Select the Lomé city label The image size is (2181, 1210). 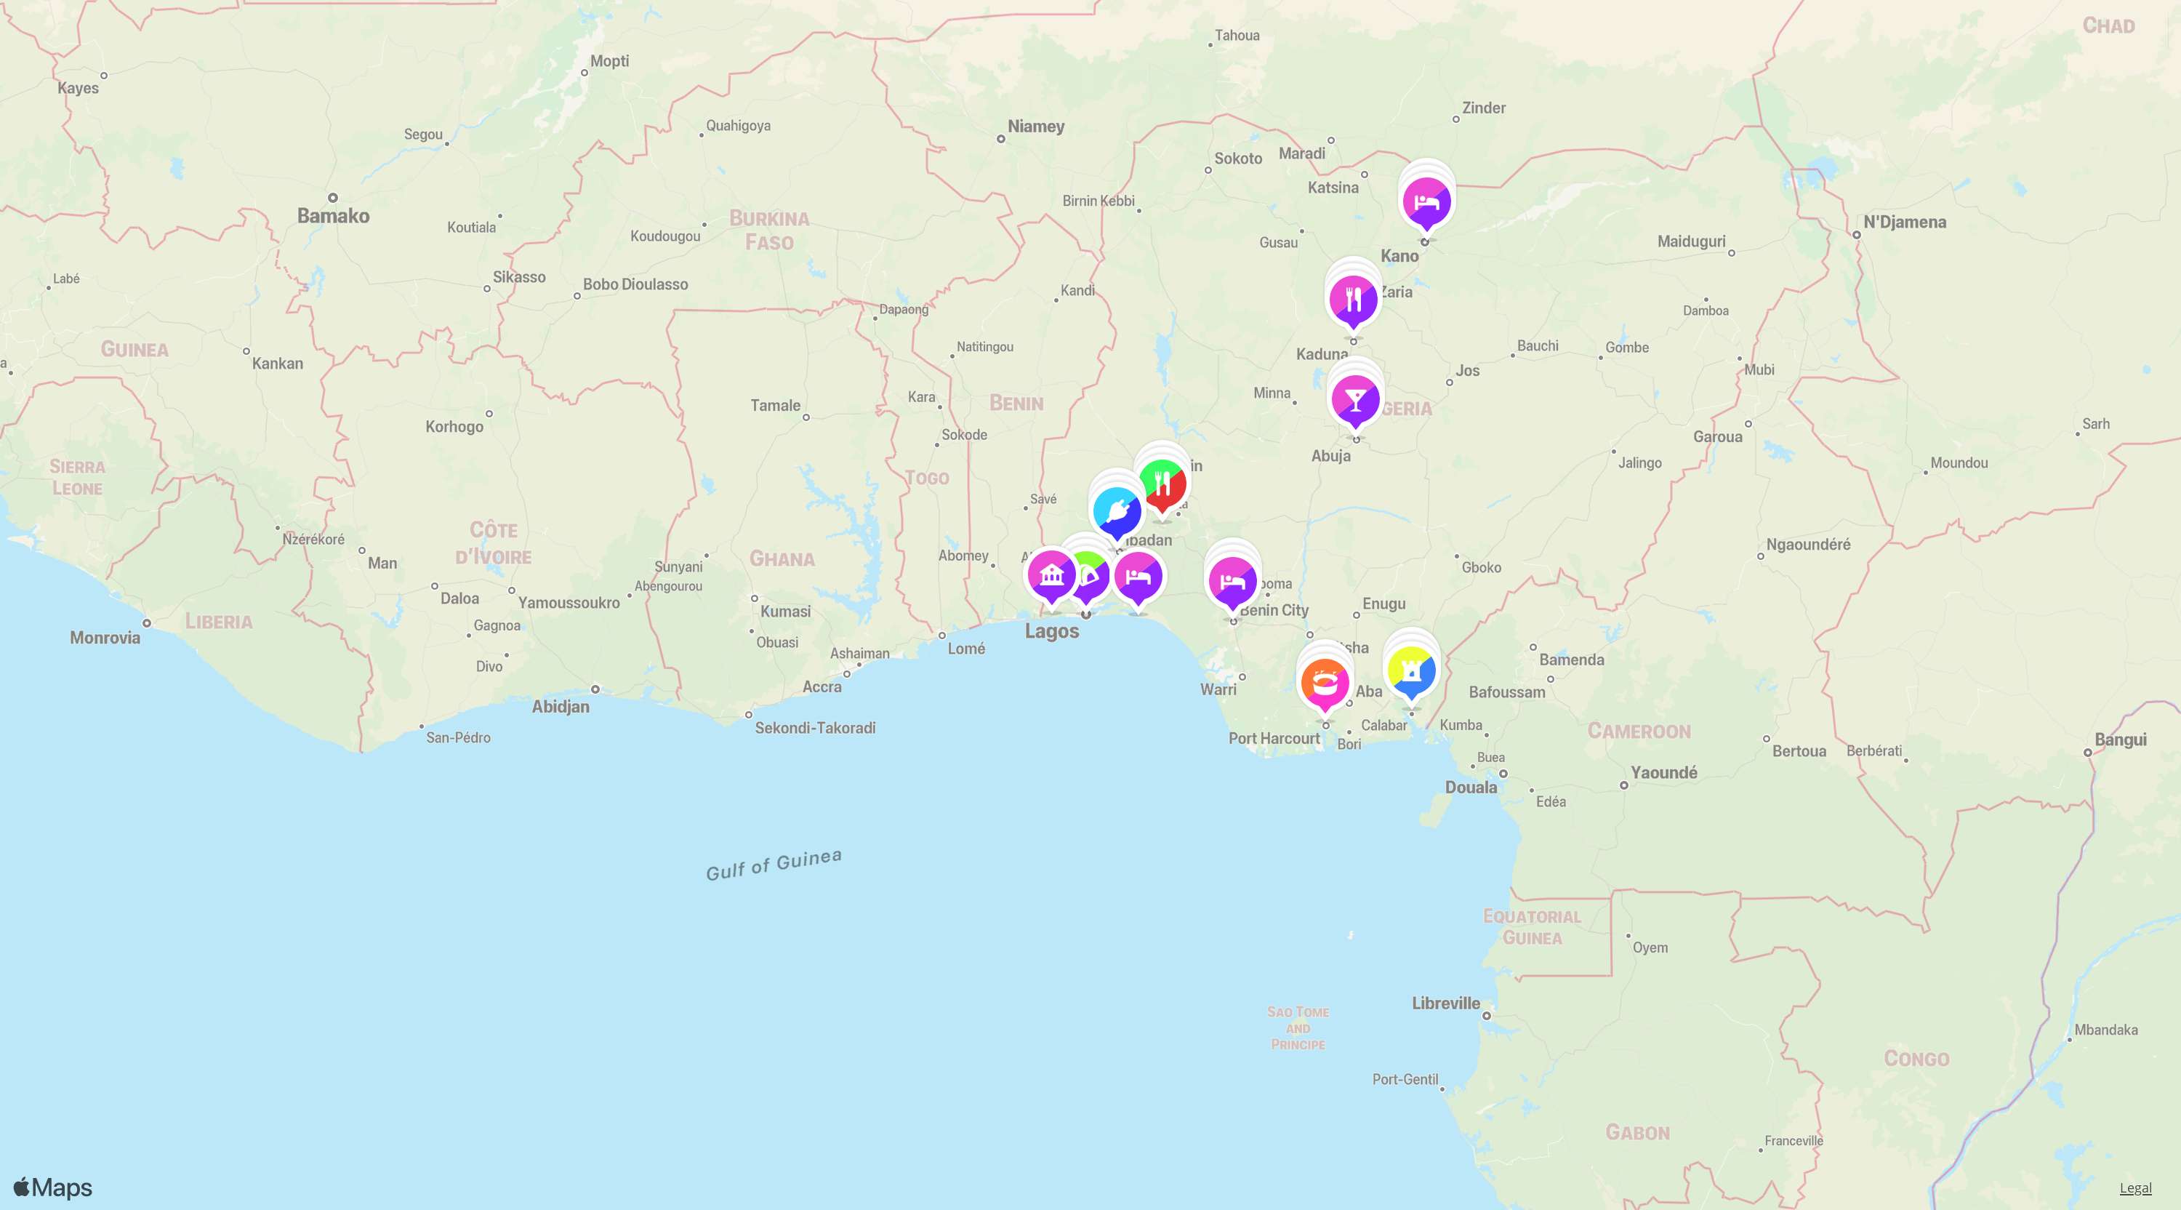tap(966, 649)
